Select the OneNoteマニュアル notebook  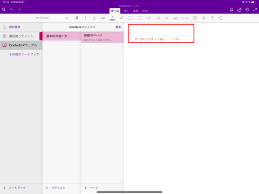tap(21, 45)
